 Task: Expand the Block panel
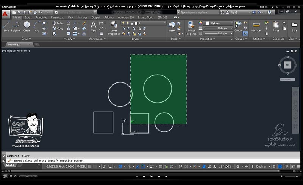[x=175, y=39]
